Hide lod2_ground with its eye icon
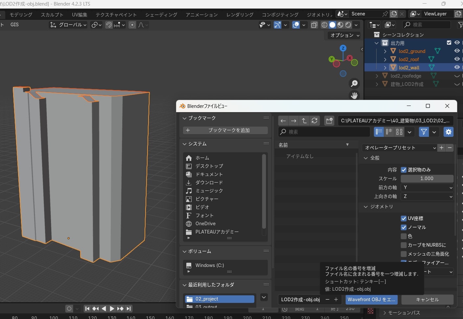Image resolution: width=463 pixels, height=319 pixels. point(457,51)
